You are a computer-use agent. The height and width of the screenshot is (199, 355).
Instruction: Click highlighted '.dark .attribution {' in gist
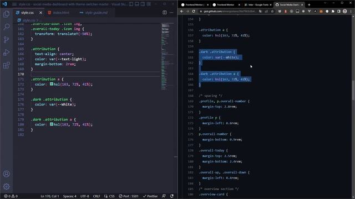pos(217,52)
